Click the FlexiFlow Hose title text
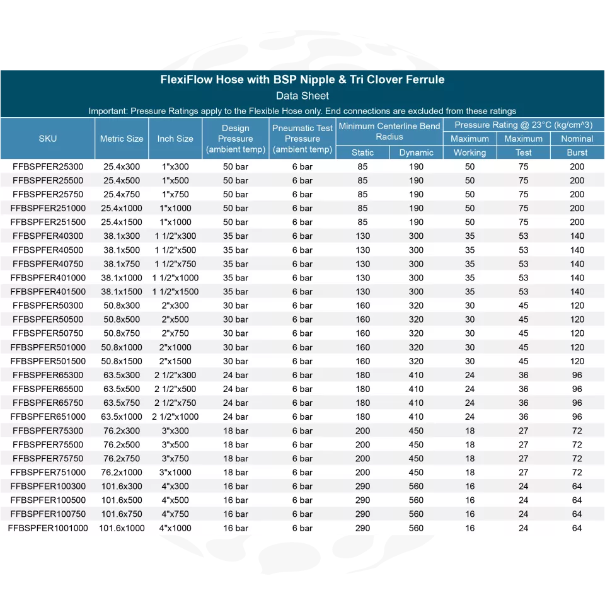Image resolution: width=605 pixels, height=605 pixels. pos(302,79)
